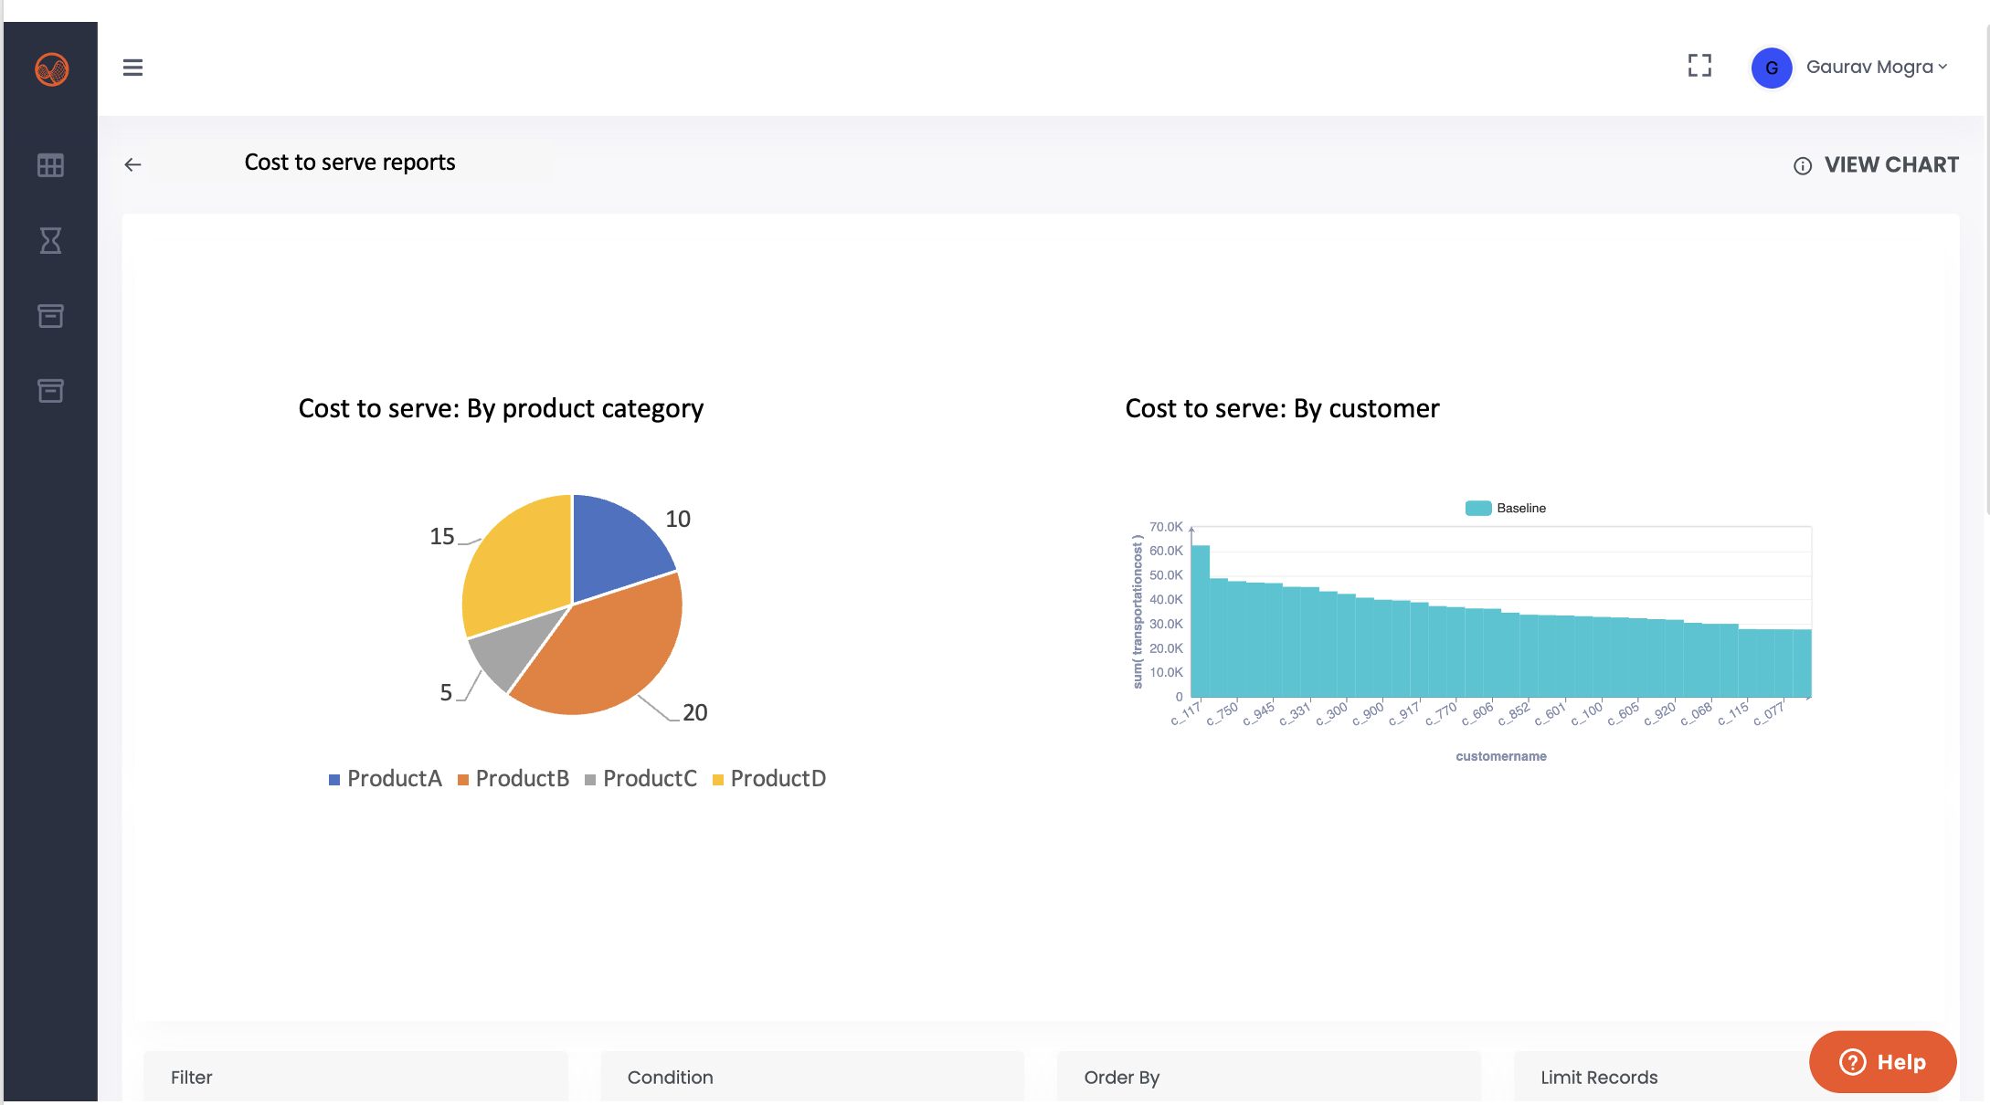Click the G user avatar
This screenshot has height=1105, width=1990.
click(1771, 68)
